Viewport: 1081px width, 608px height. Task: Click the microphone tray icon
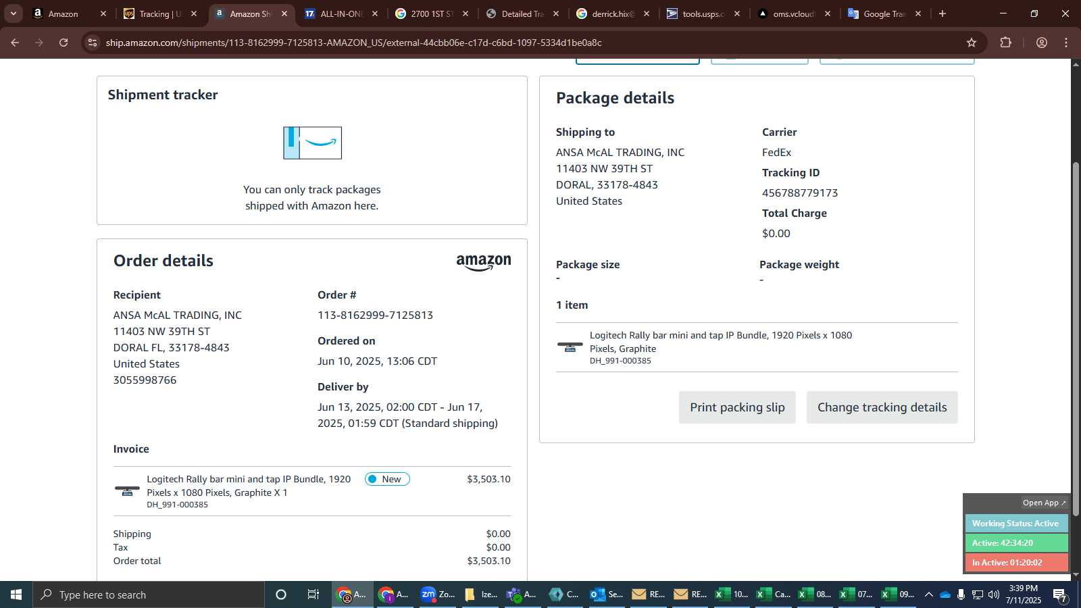click(x=961, y=594)
